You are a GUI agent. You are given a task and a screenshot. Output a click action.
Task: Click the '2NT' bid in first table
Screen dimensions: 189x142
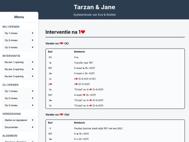click(50, 95)
